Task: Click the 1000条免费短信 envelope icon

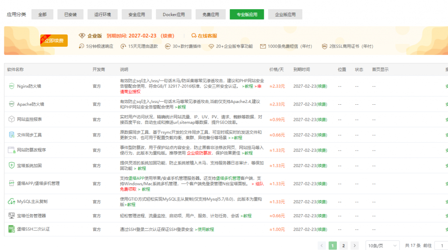Action: [x=263, y=46]
